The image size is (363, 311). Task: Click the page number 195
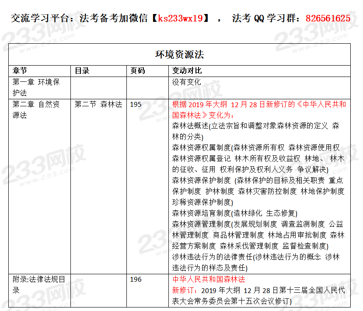pos(136,105)
